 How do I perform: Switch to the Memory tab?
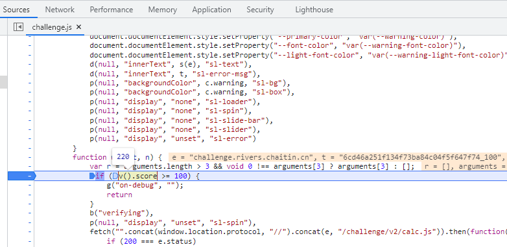click(162, 10)
